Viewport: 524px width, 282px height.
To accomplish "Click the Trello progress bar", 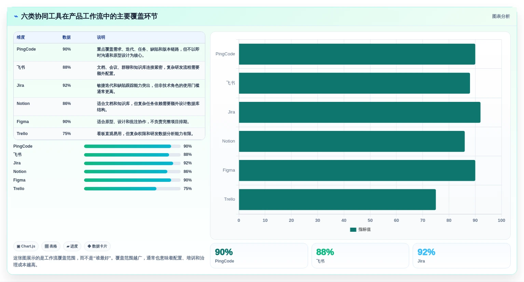I will (132, 189).
